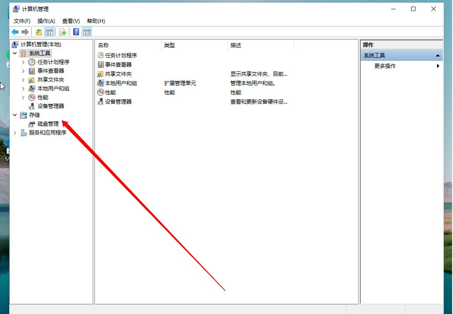Collapse the 系统工具 tree node
This screenshot has width=453, height=314.
coord(15,53)
